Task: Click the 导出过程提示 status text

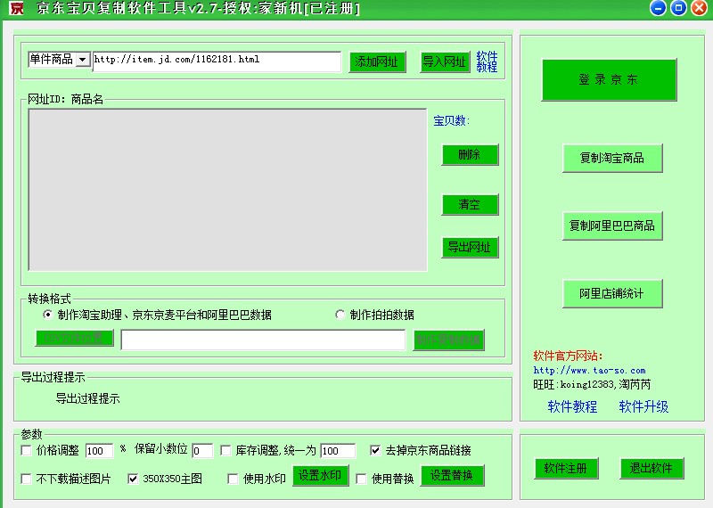Action: (x=87, y=398)
